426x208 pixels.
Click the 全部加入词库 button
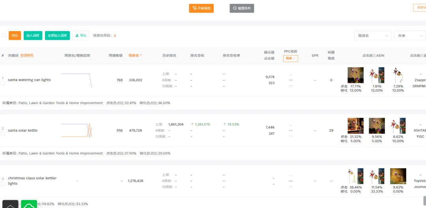click(x=57, y=35)
